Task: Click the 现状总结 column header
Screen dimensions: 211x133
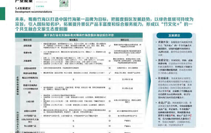Action: click(125, 40)
